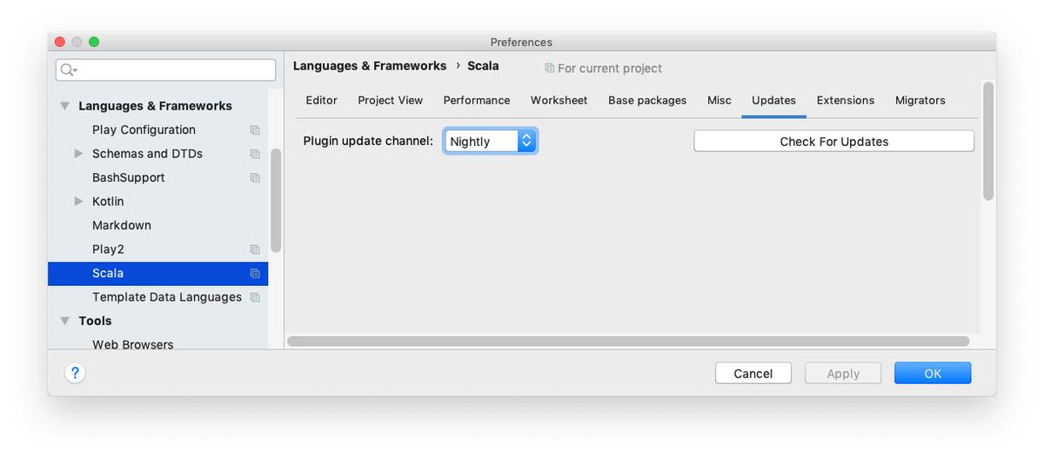Focus the preferences search field

pos(165,70)
